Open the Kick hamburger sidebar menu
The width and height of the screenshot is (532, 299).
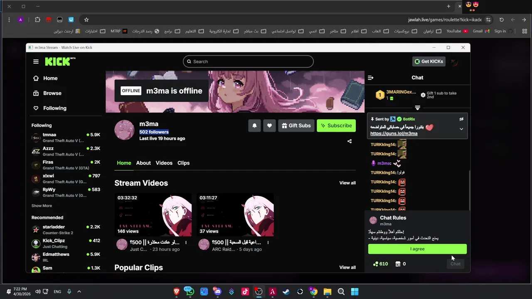pos(36,61)
